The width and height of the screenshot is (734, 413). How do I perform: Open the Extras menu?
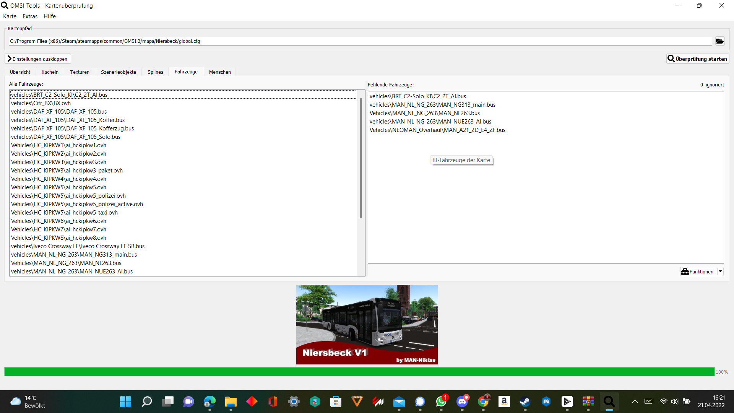coord(30,16)
